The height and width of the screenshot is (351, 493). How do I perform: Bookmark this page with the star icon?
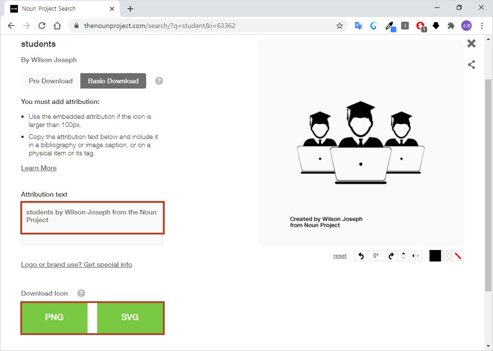tap(339, 26)
